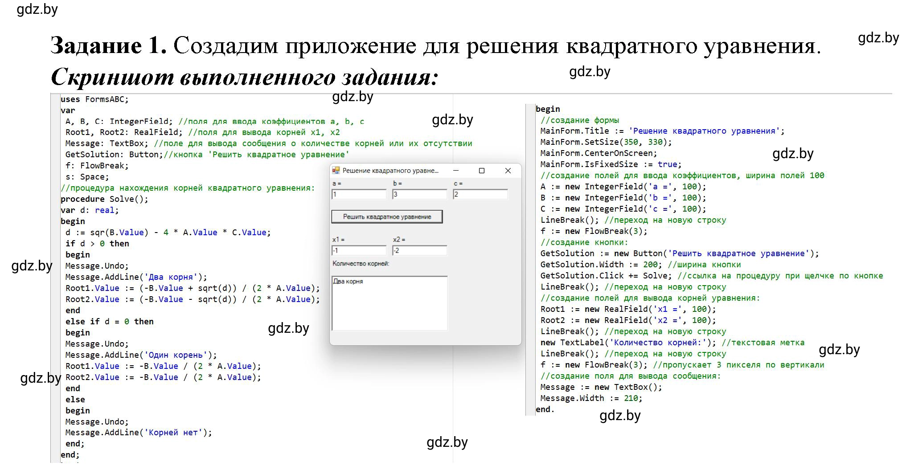Click the 'Message.Width := 210;' line
The height and width of the screenshot is (470, 906).
tap(591, 398)
